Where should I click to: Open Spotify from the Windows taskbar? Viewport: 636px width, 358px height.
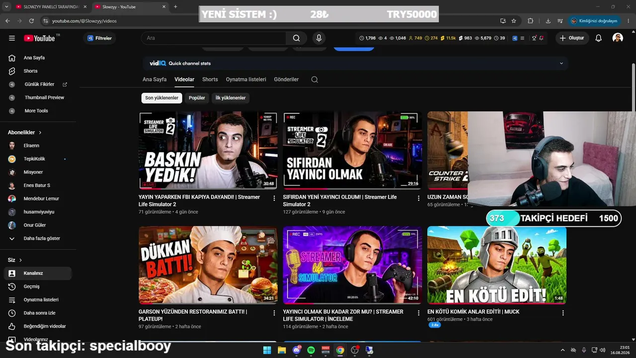[311, 350]
